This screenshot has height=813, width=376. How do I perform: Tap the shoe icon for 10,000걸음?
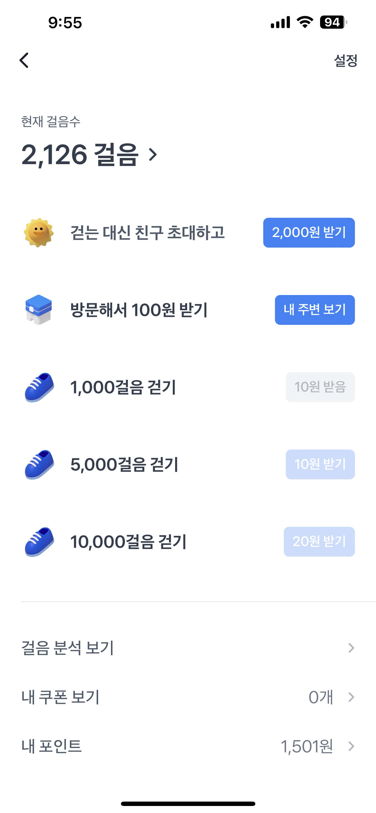click(39, 542)
